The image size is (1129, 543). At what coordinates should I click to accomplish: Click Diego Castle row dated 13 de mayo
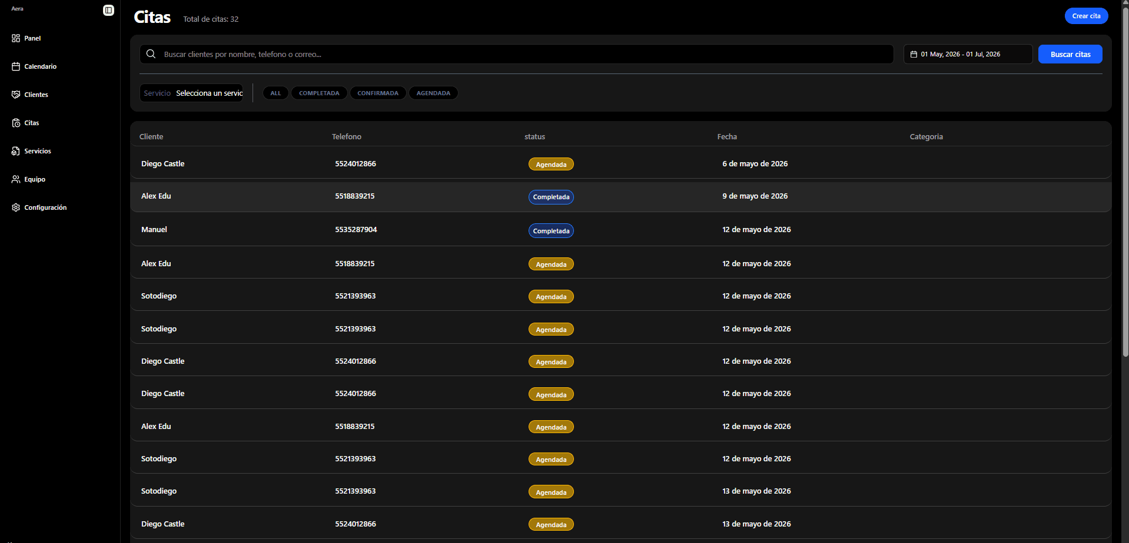click(620, 524)
